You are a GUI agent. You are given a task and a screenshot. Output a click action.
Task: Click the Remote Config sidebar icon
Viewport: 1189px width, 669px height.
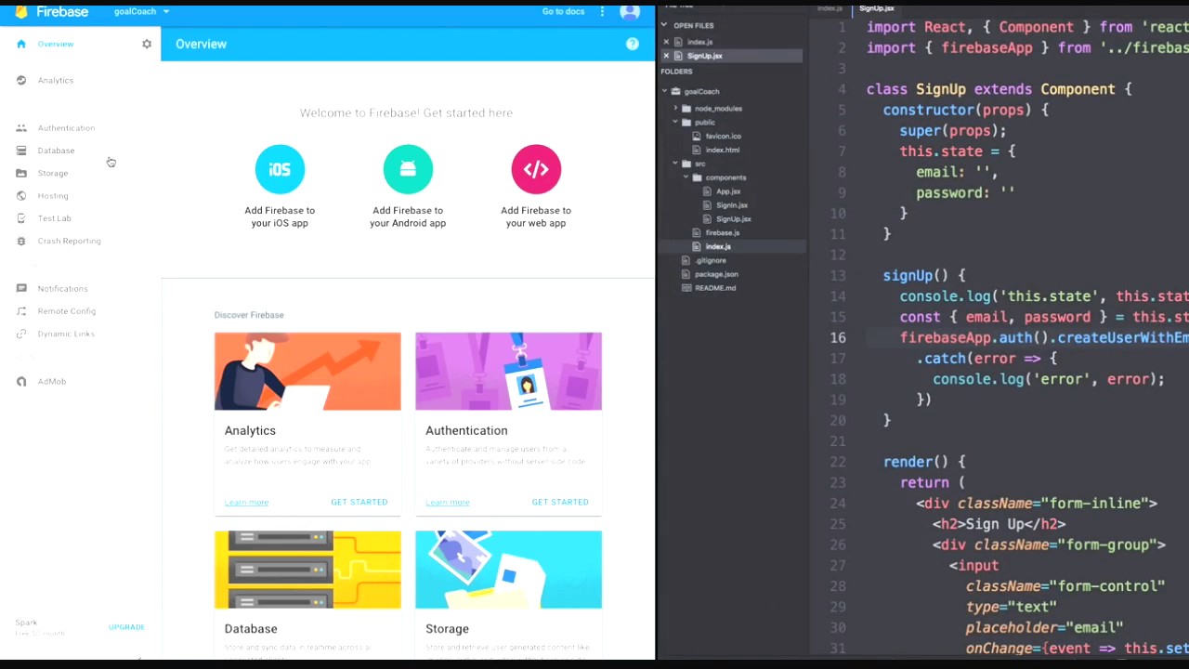(21, 311)
